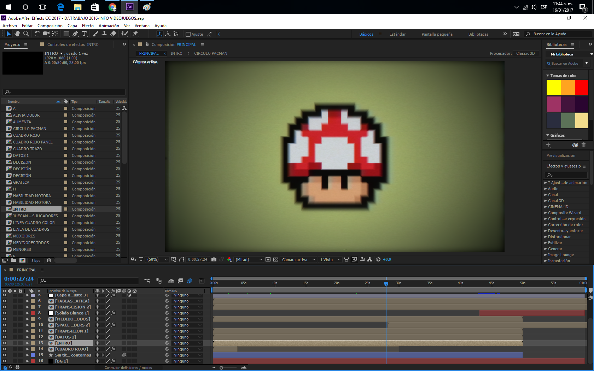Open the 50% magnification dropdown
Image resolution: width=594 pixels, height=371 pixels.
[x=157, y=259]
